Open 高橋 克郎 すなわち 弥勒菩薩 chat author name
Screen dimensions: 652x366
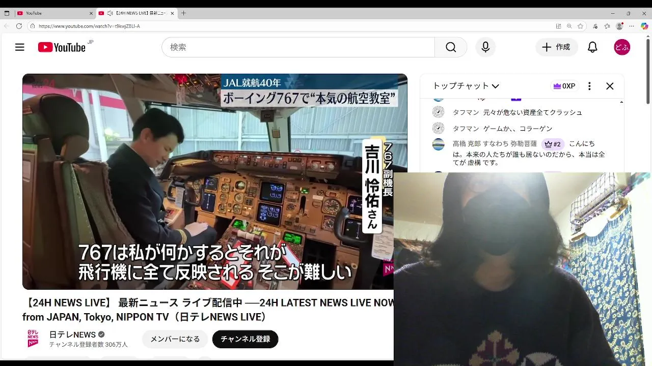click(495, 144)
